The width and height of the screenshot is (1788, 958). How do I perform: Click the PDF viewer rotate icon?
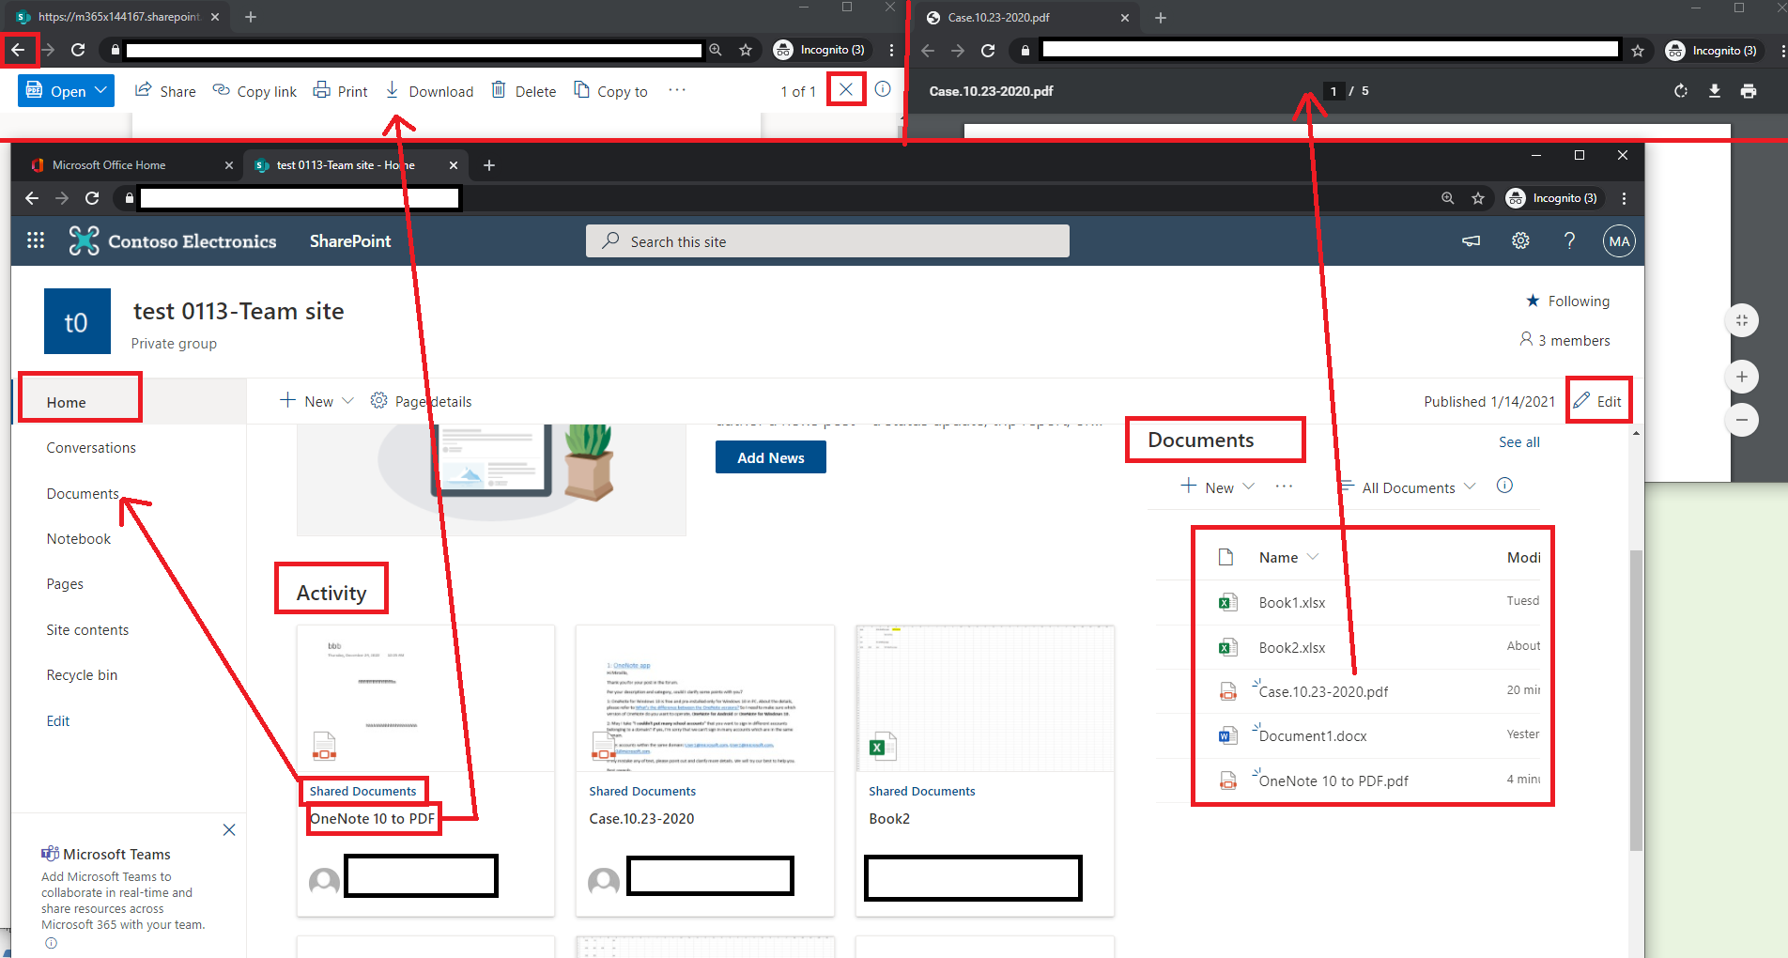(1681, 91)
